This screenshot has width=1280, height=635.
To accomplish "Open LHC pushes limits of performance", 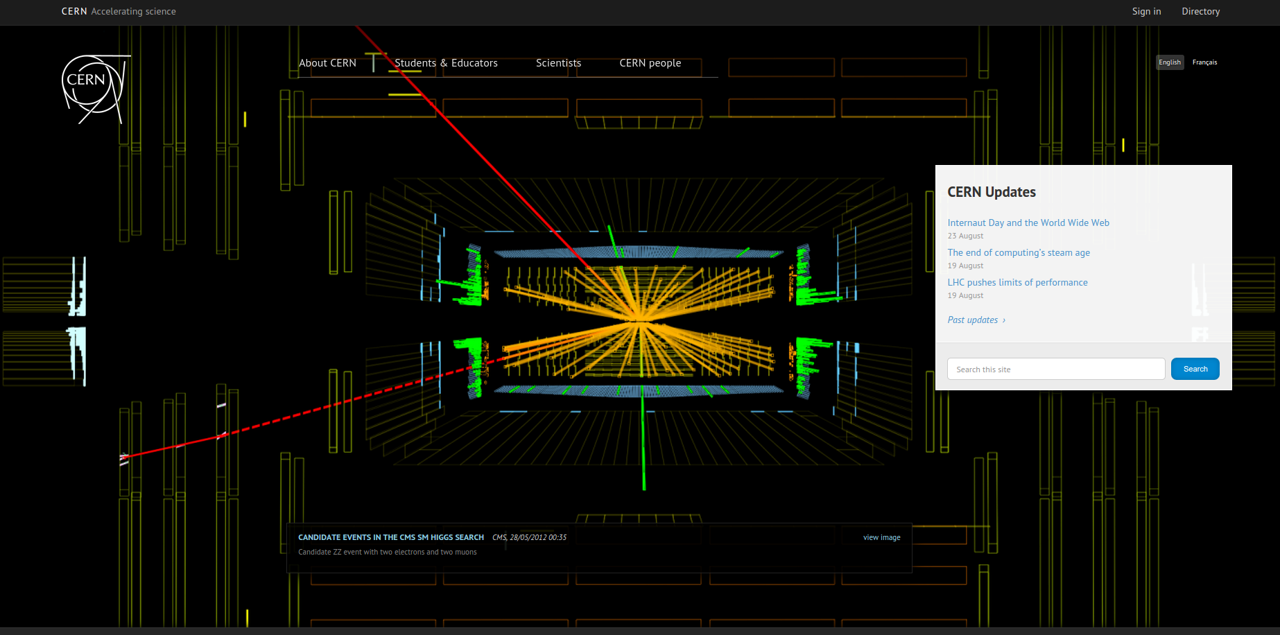I will click(1017, 282).
